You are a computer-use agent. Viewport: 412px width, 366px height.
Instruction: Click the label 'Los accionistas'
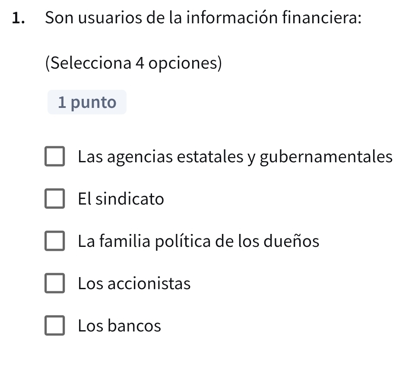(x=134, y=283)
